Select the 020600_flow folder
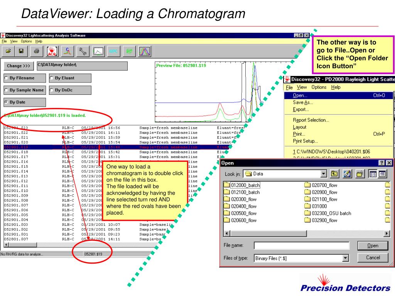This screenshot has height=296, width=395. pos(240,220)
